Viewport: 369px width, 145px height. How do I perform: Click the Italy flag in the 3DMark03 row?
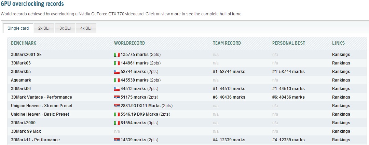(x=117, y=63)
